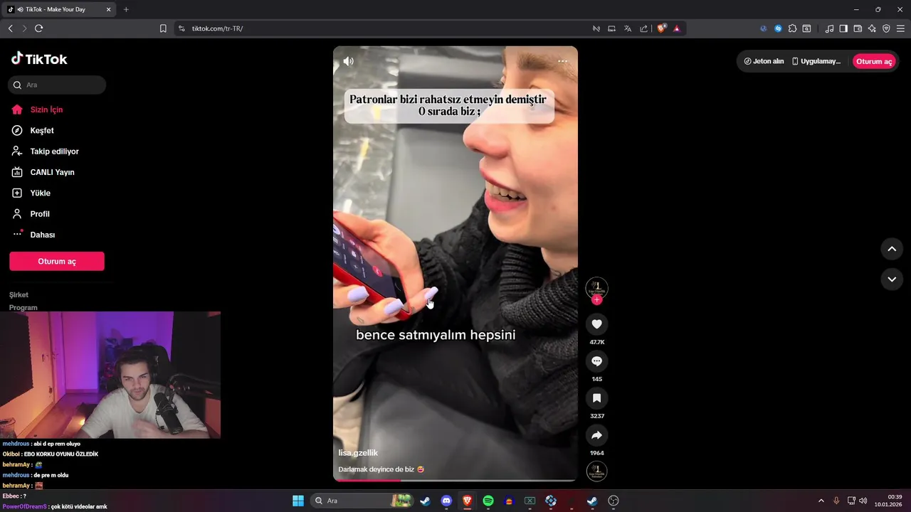Screen dimensions: 911x512
Task: Expand the Şirket footer section
Action: (19, 294)
